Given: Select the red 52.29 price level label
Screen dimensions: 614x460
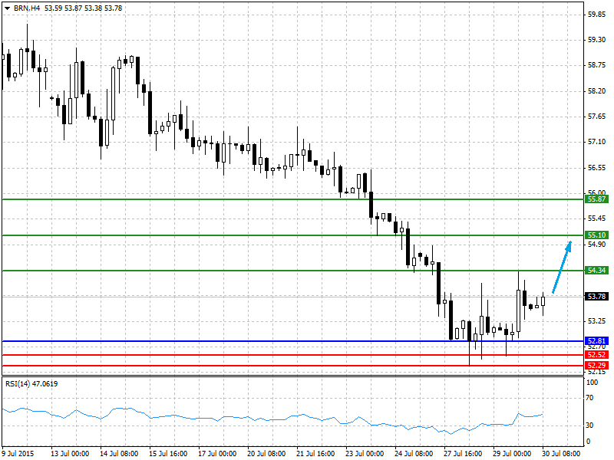Looking at the screenshot, I should tap(597, 366).
